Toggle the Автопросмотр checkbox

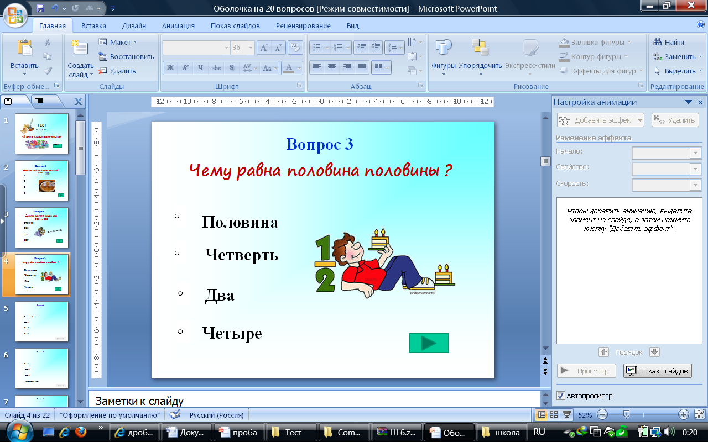pos(561,396)
